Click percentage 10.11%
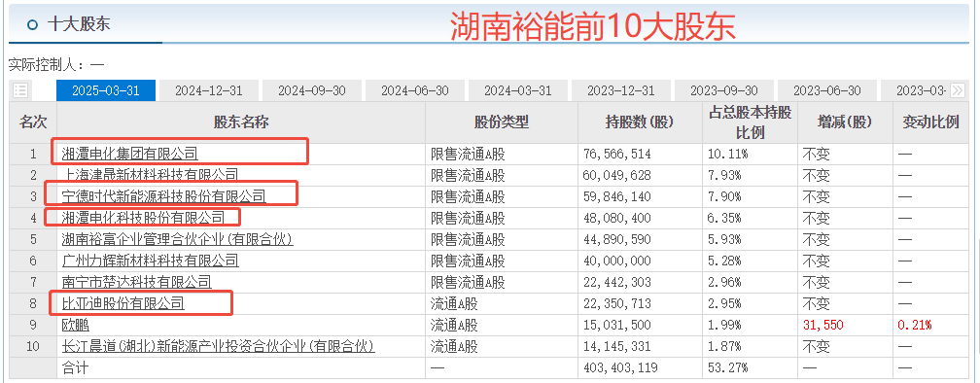The width and height of the screenshot is (980, 383). 727,154
